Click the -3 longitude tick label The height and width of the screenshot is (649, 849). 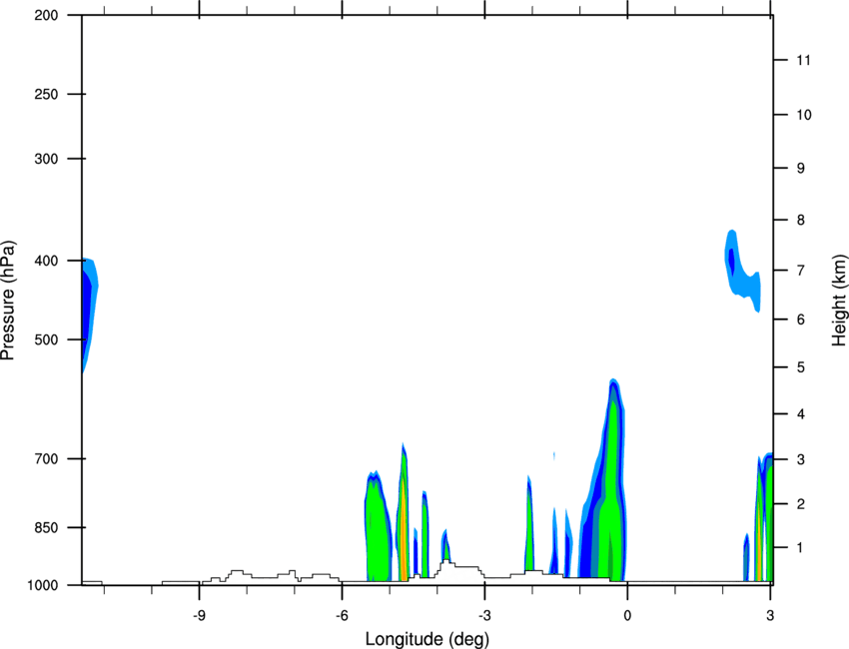coord(484,615)
